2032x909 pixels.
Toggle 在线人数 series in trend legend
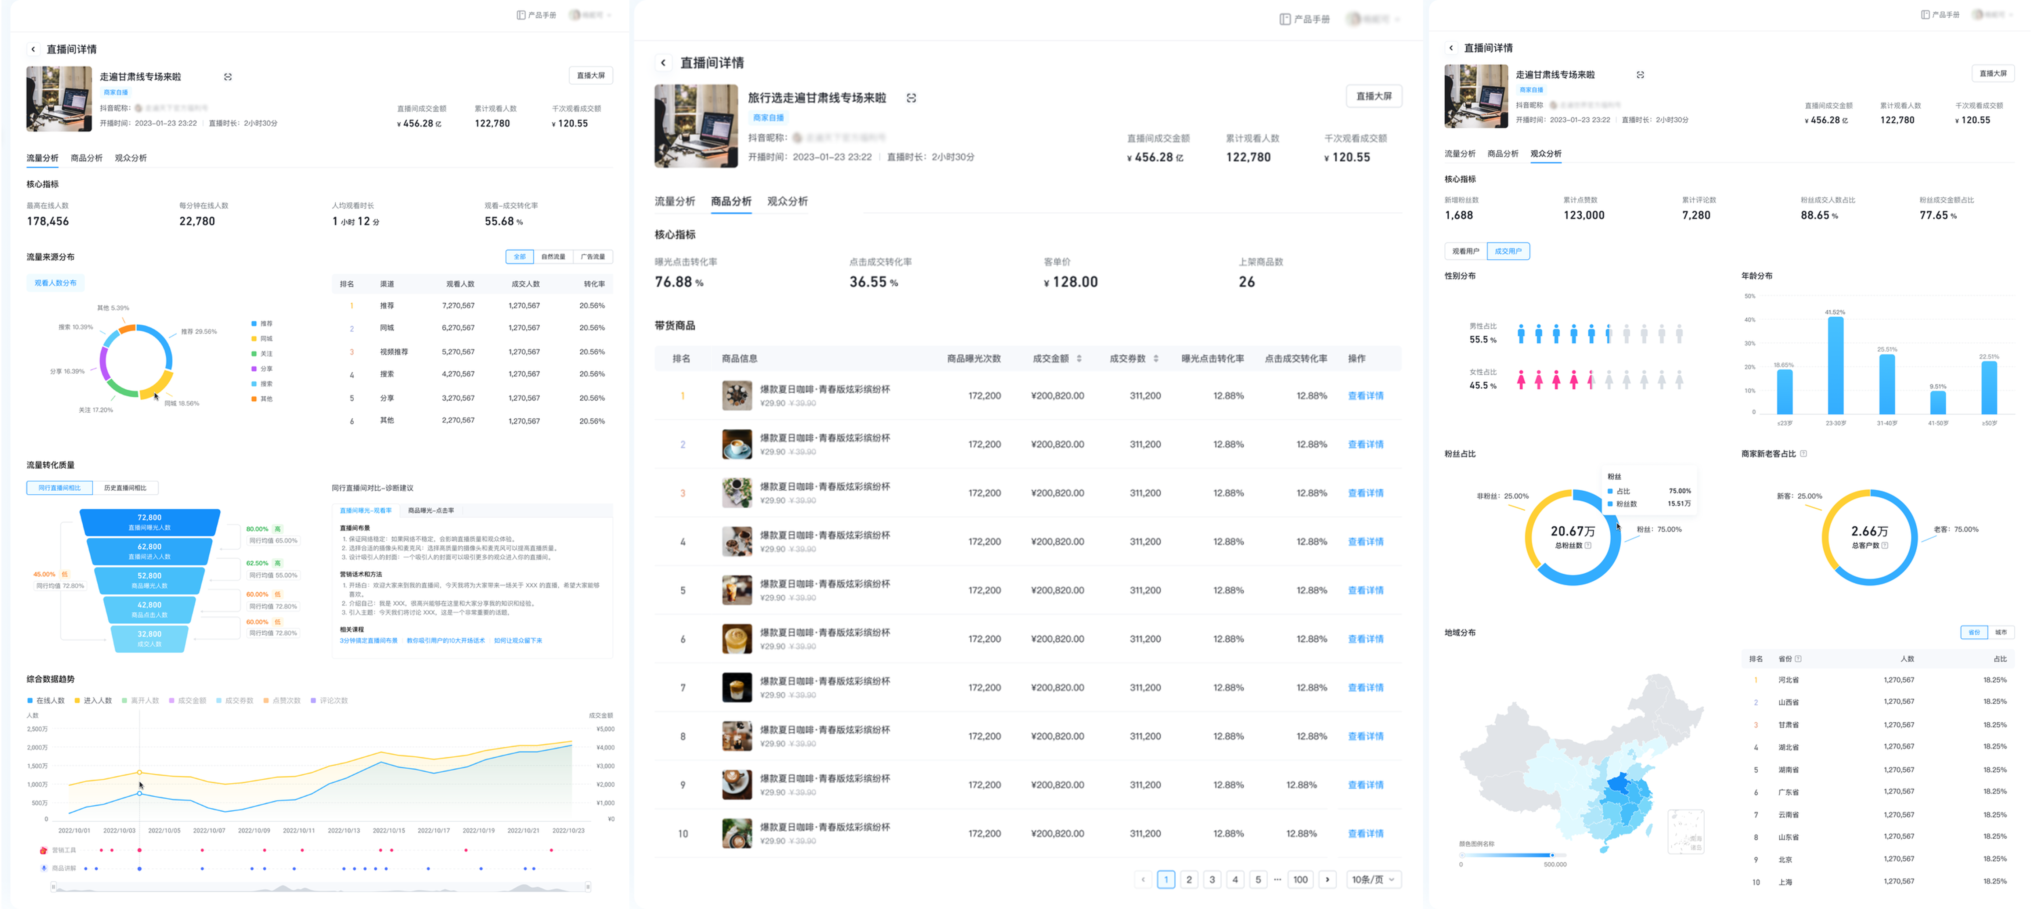tap(46, 701)
